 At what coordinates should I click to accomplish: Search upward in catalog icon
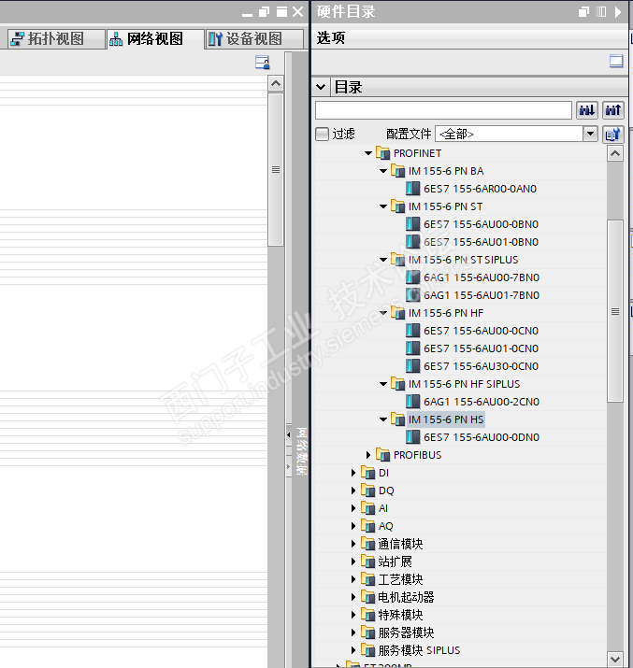(x=613, y=110)
